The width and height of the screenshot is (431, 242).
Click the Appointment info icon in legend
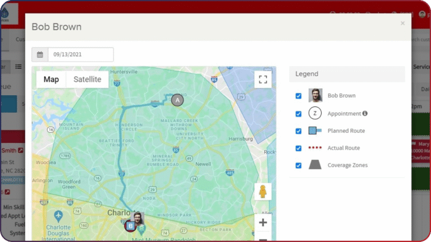pyautogui.click(x=365, y=113)
